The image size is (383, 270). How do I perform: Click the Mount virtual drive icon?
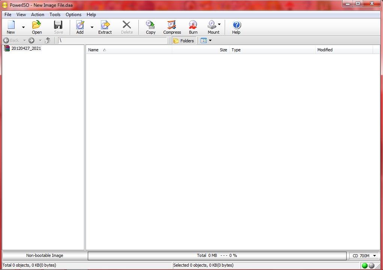click(x=212, y=27)
